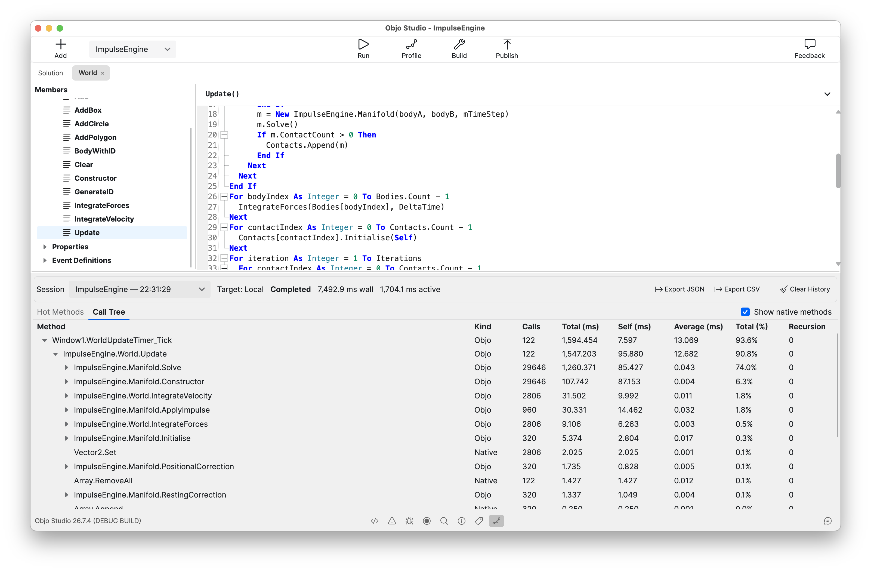Toggle the profiler pane icon in status bar
871x571 pixels.
(x=496, y=520)
